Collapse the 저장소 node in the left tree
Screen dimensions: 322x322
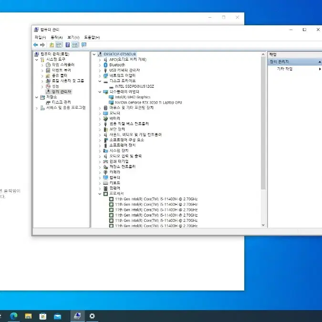pyautogui.click(x=37, y=97)
